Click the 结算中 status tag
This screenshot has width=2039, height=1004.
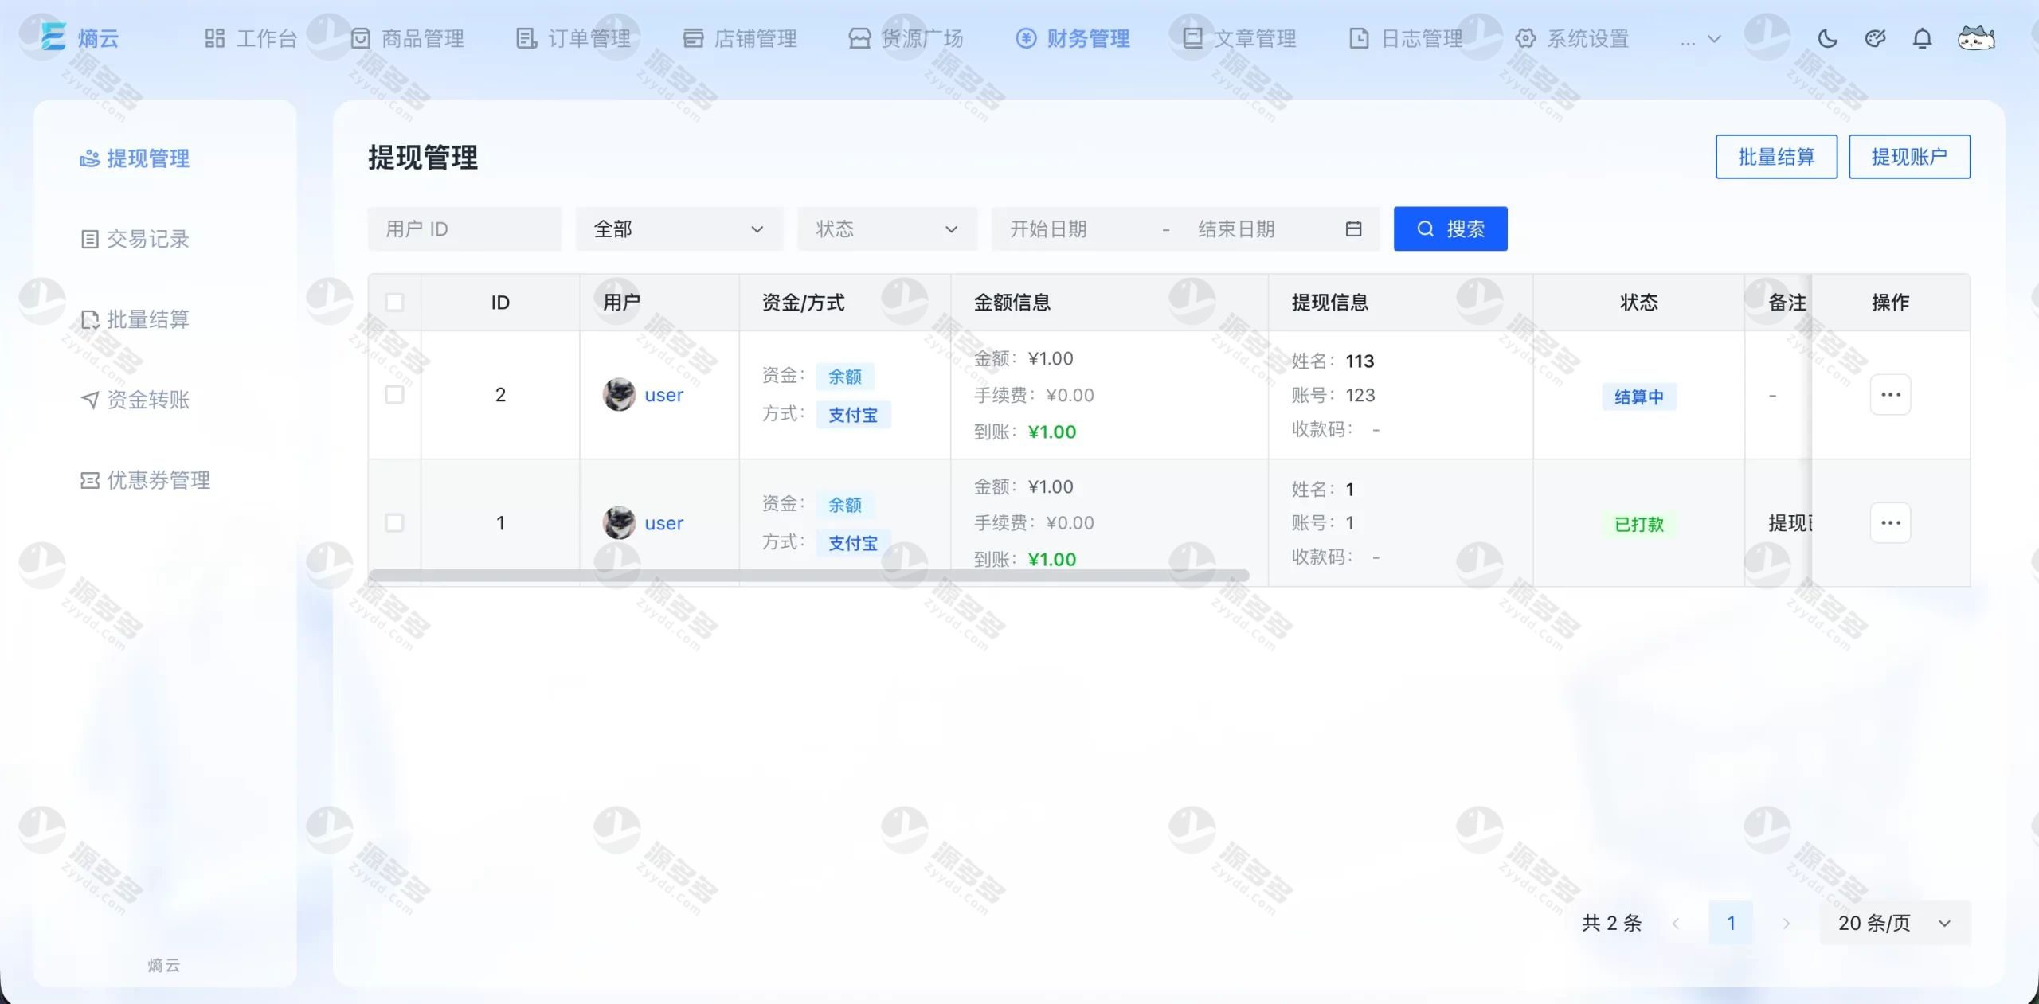coord(1639,397)
